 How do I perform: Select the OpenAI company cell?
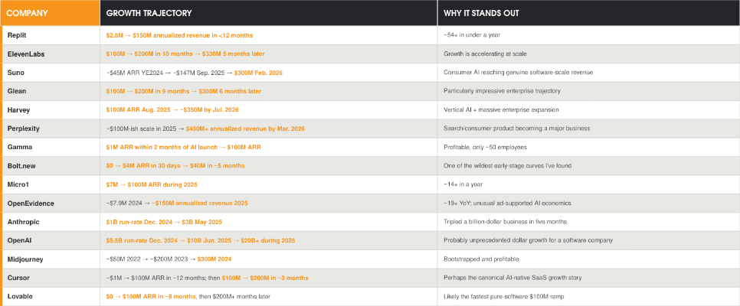50,240
